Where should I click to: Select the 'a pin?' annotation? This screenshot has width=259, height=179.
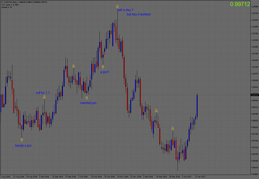tap(104, 72)
